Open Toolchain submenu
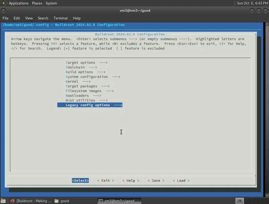Viewport: 269px width, 204px height. [x=81, y=67]
